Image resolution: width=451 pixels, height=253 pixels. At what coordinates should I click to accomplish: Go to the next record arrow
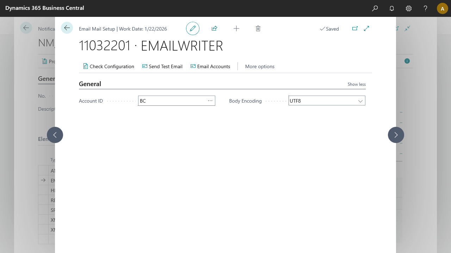(x=396, y=135)
